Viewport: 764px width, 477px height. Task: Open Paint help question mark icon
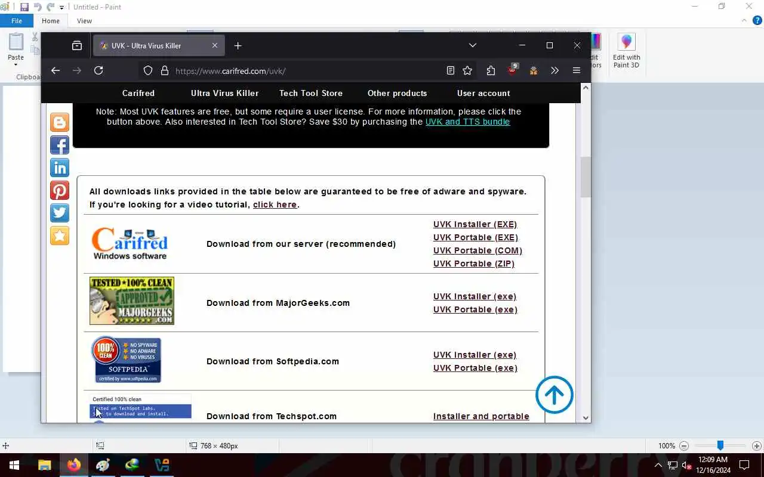point(757,20)
